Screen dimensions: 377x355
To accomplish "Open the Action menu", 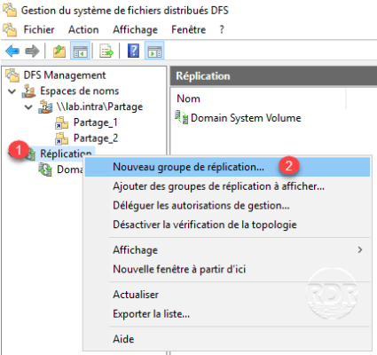I will coord(83,29).
